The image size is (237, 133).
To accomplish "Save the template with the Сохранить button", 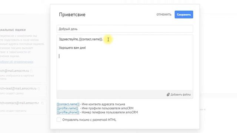I will [184, 14].
